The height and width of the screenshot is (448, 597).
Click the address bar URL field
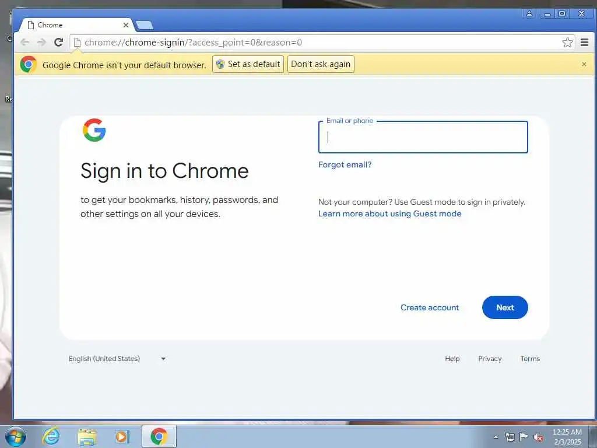click(x=322, y=42)
